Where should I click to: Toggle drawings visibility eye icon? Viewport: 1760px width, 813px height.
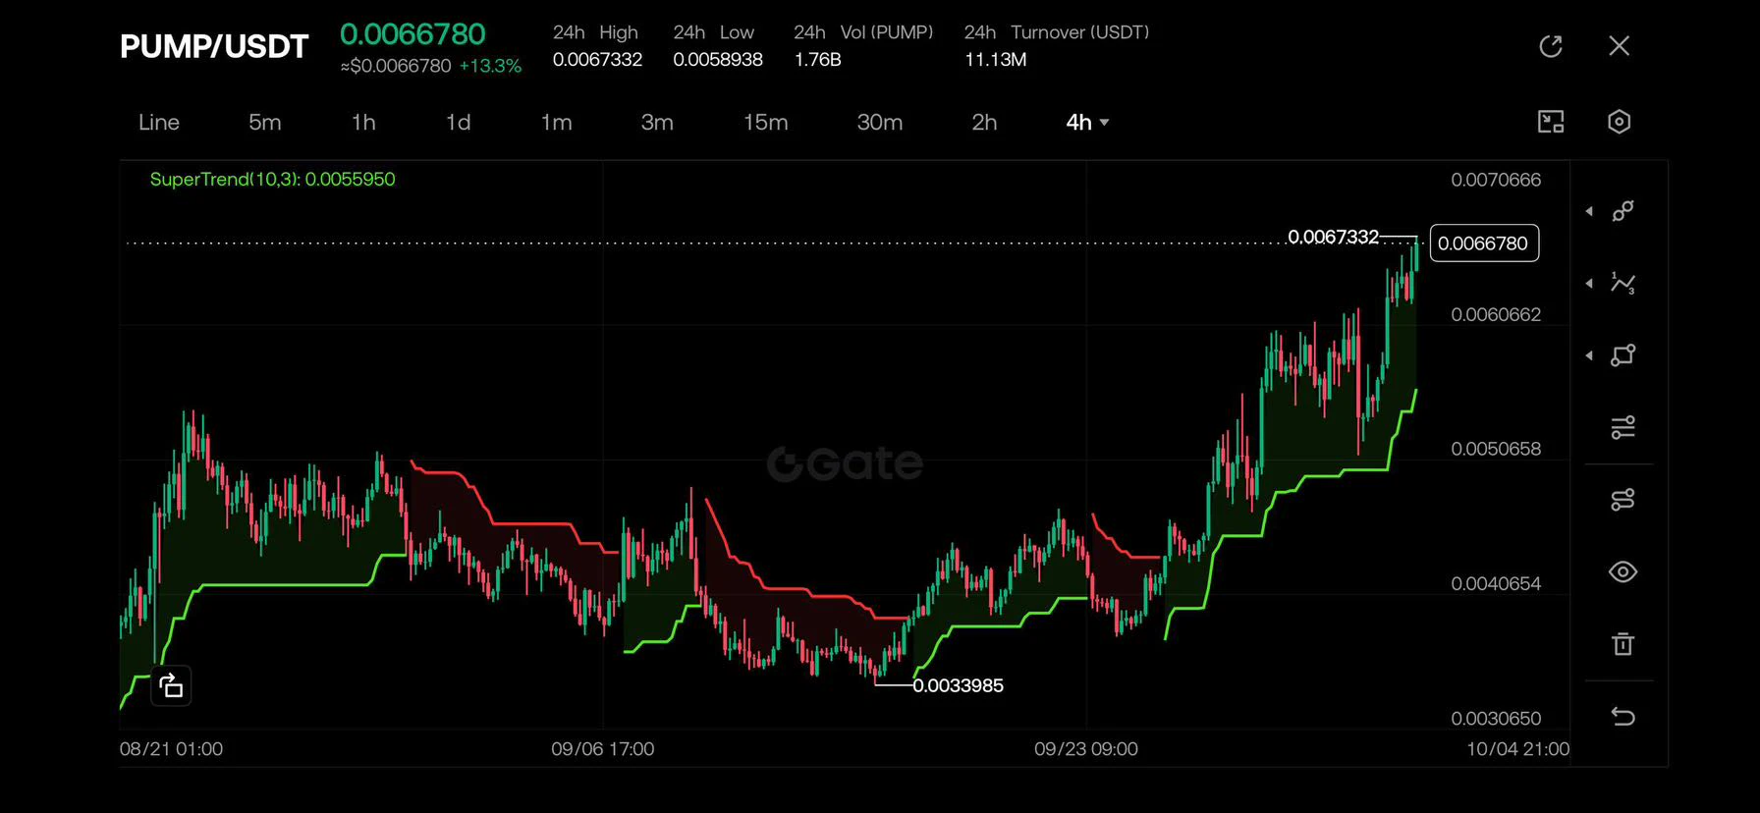[x=1623, y=571]
